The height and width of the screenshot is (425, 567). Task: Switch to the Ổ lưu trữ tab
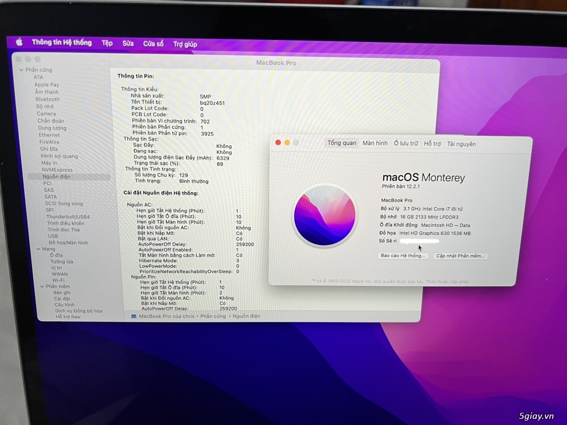pos(406,144)
